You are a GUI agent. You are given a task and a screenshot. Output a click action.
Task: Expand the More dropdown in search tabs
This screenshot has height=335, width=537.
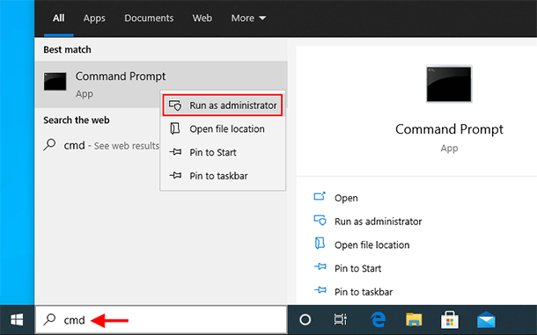click(x=248, y=18)
